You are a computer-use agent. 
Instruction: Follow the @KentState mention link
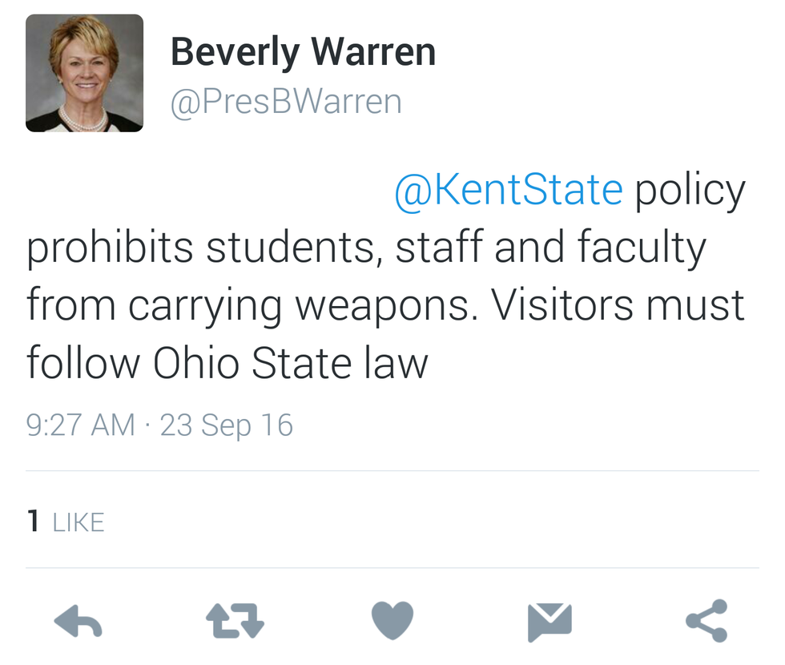(x=508, y=191)
